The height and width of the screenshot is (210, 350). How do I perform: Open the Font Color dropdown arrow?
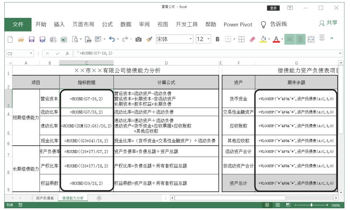282,39
